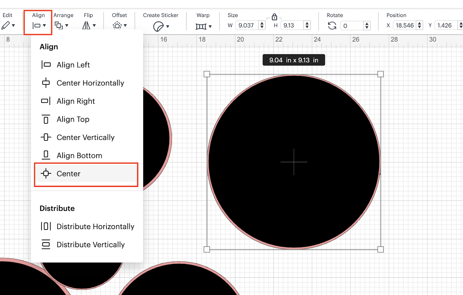Viewport: 463px width, 295px height.
Task: Edit the Y position field
Action: coord(446,25)
